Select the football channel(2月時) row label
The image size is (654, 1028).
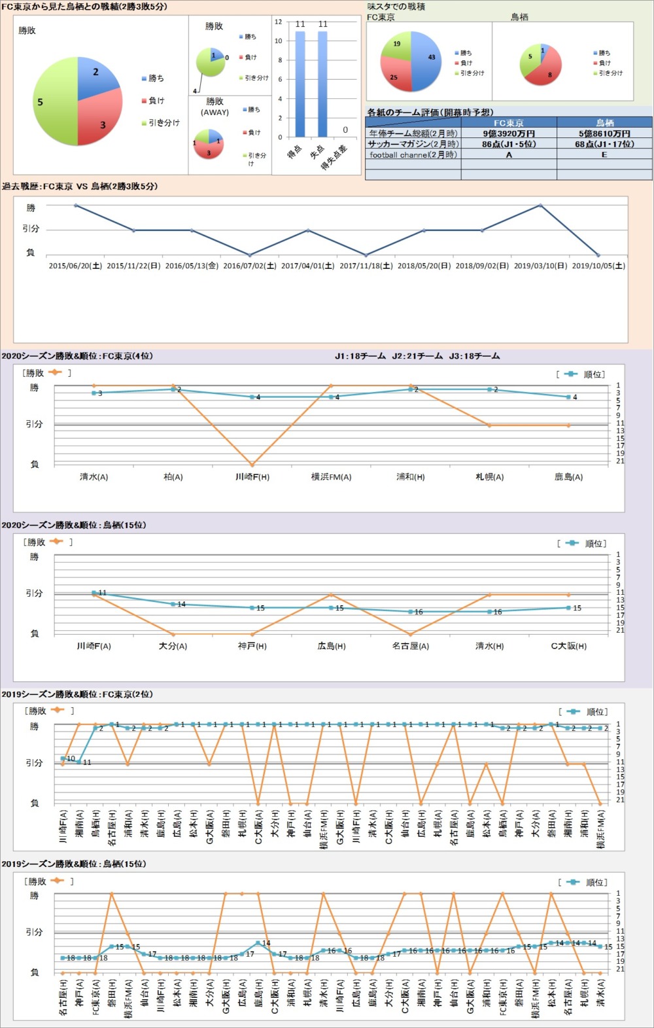(413, 154)
